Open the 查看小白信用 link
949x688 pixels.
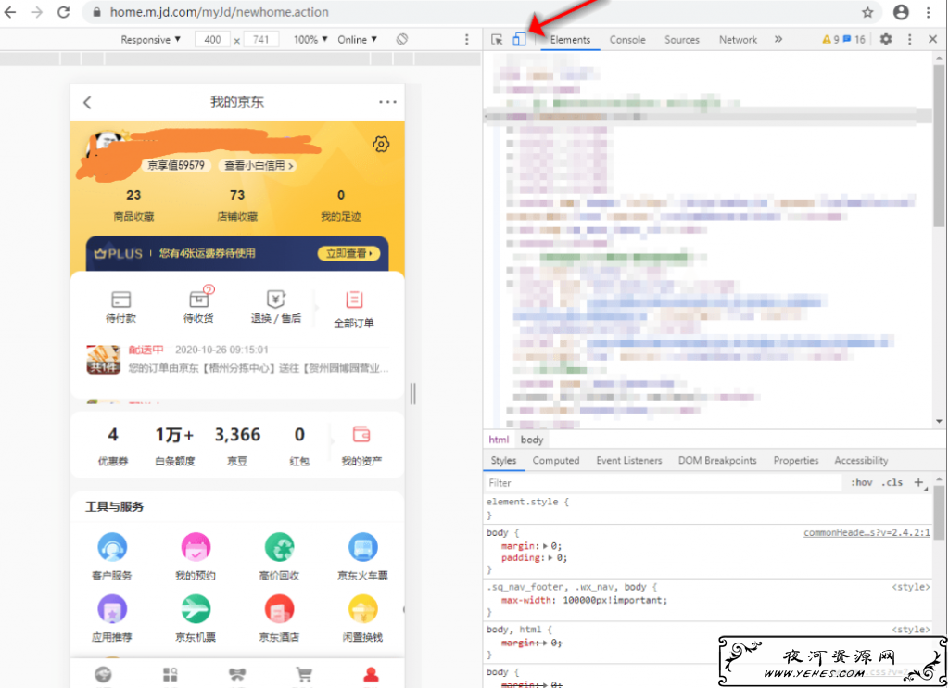259,165
